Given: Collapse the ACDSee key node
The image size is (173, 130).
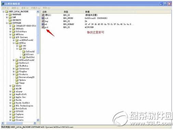Looking at the screenshot, I should (14, 43).
